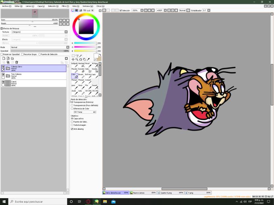Set target to Fuente de Selec.
The width and height of the screenshot is (274, 205).
click(72, 122)
